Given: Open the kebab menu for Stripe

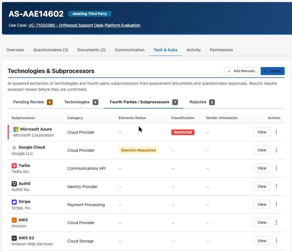Looking at the screenshot, I should click(x=276, y=204).
